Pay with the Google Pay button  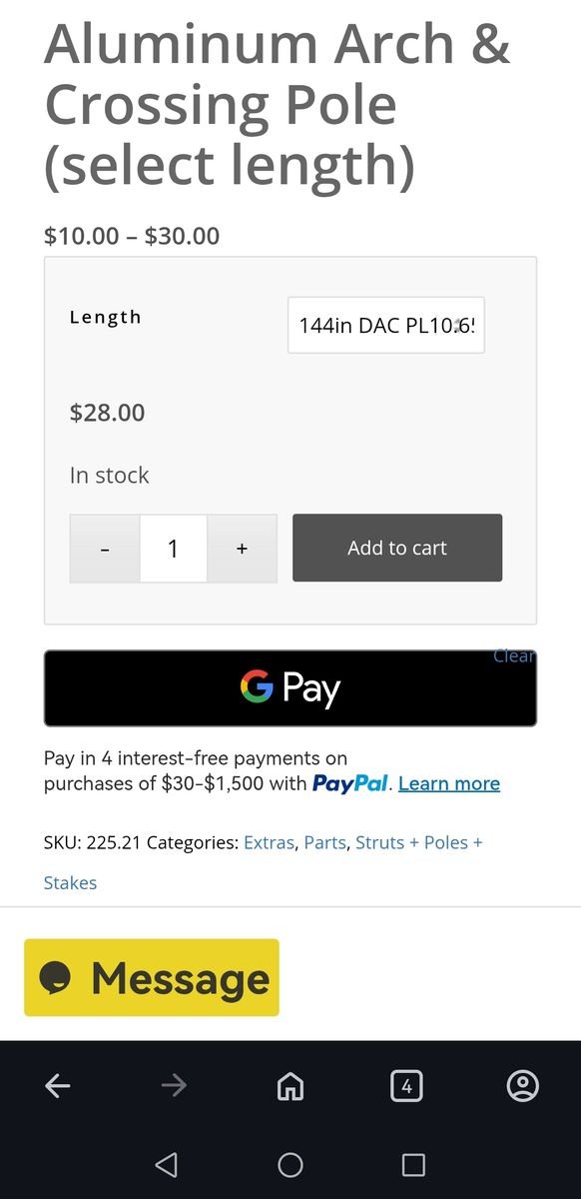pyautogui.click(x=290, y=688)
